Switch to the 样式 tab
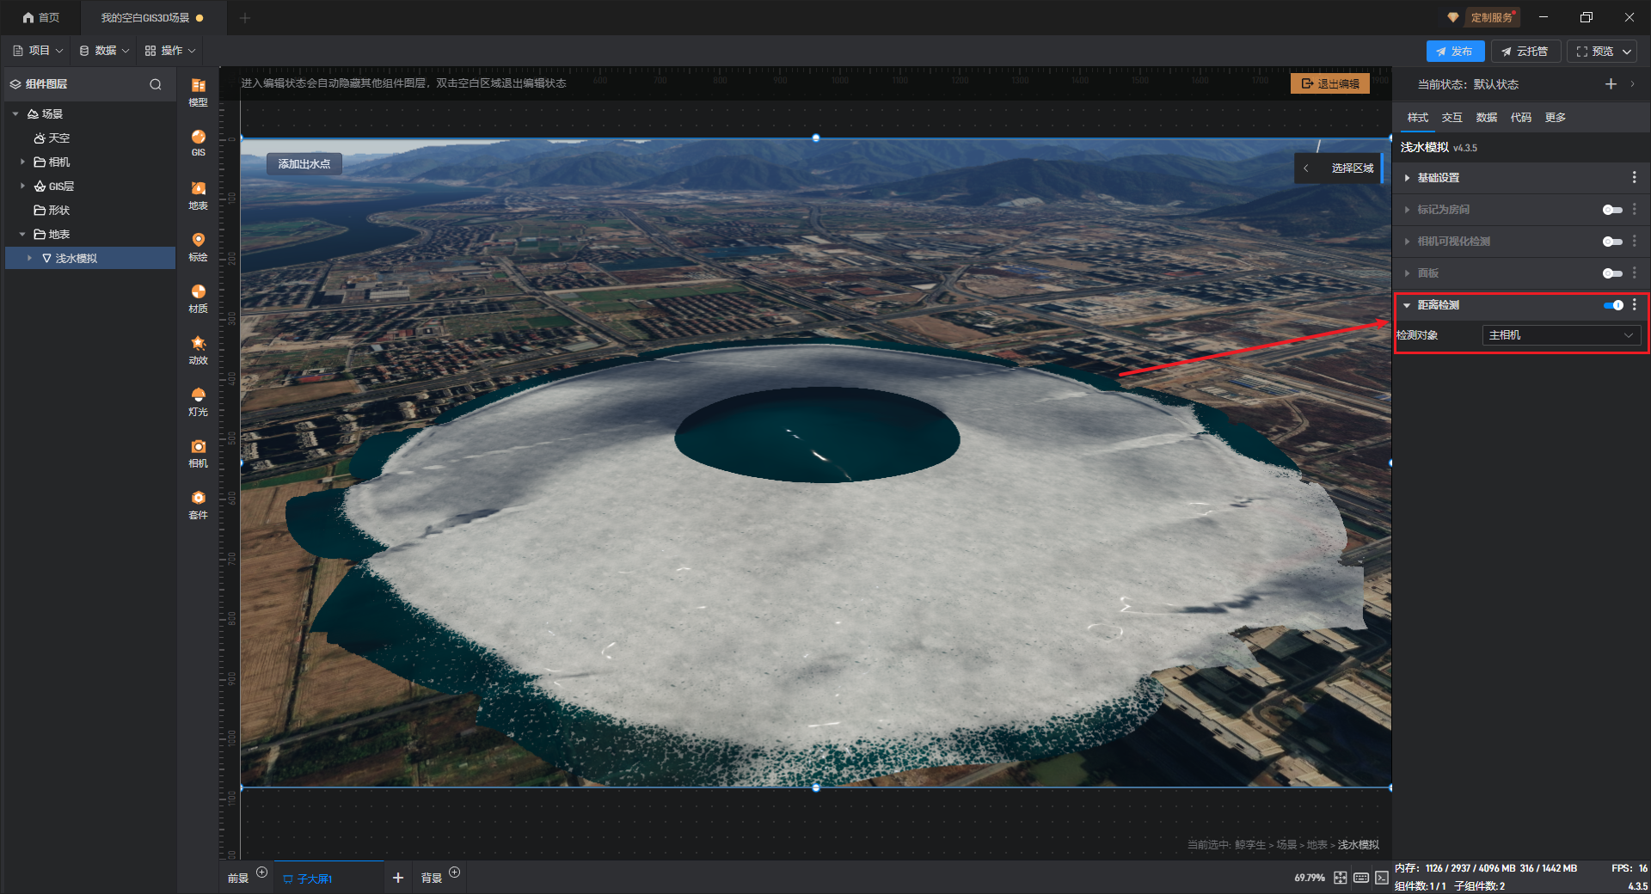1651x894 pixels. click(x=1417, y=118)
